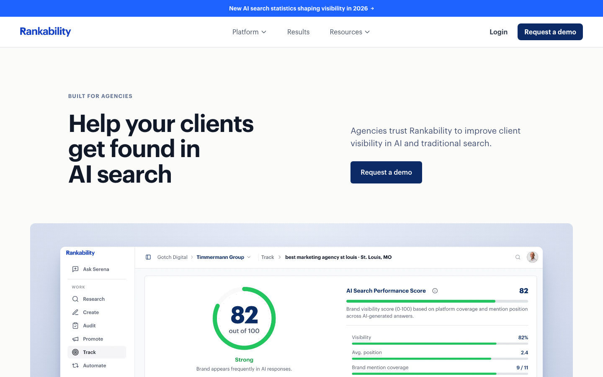The width and height of the screenshot is (603, 377).
Task: Expand the Resources dropdown menu
Action: pos(350,32)
